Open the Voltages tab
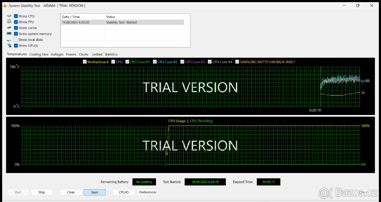This screenshot has width=381, height=202. click(x=57, y=54)
